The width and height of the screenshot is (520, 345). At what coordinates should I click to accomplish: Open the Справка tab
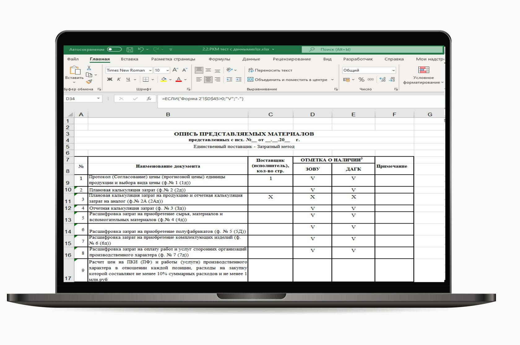(x=394, y=59)
